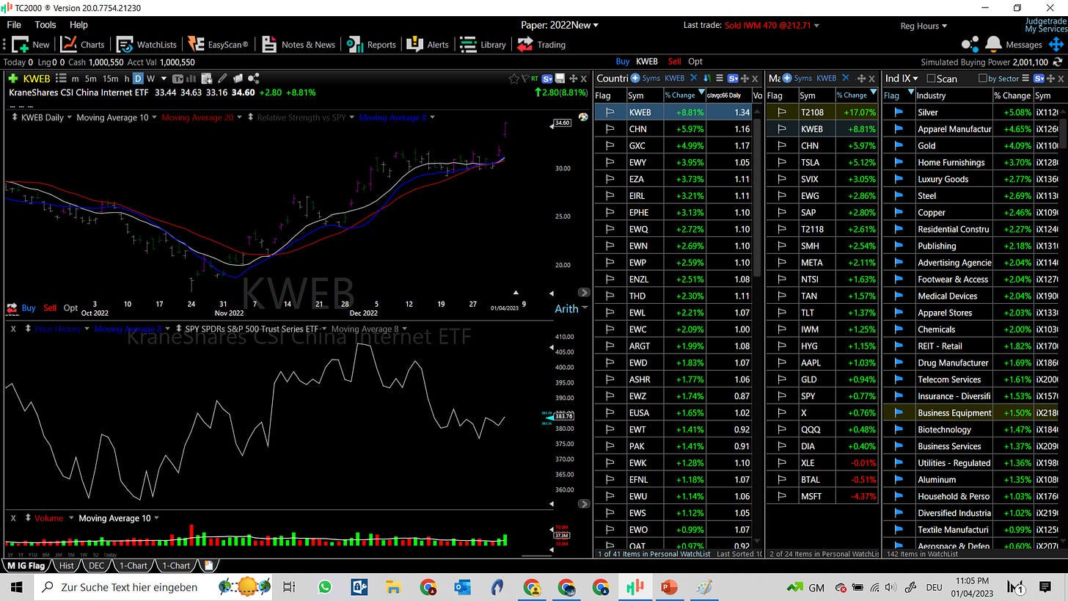Click the chart share icon

coord(253,79)
